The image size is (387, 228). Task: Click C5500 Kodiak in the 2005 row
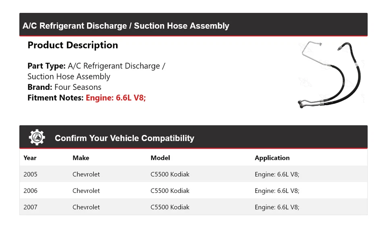click(x=170, y=174)
